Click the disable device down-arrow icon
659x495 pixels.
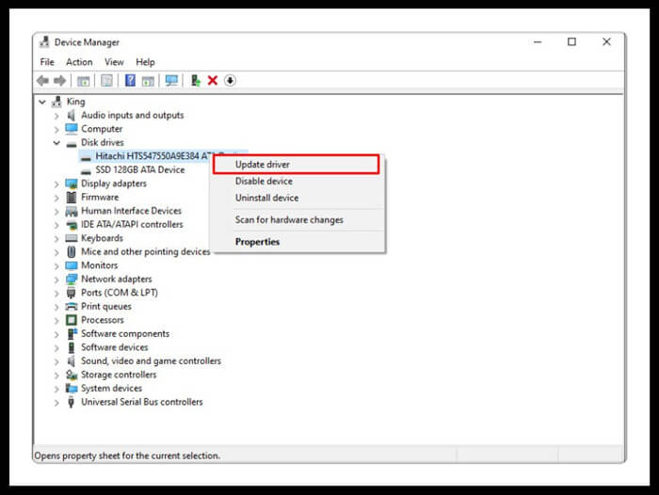tap(230, 80)
